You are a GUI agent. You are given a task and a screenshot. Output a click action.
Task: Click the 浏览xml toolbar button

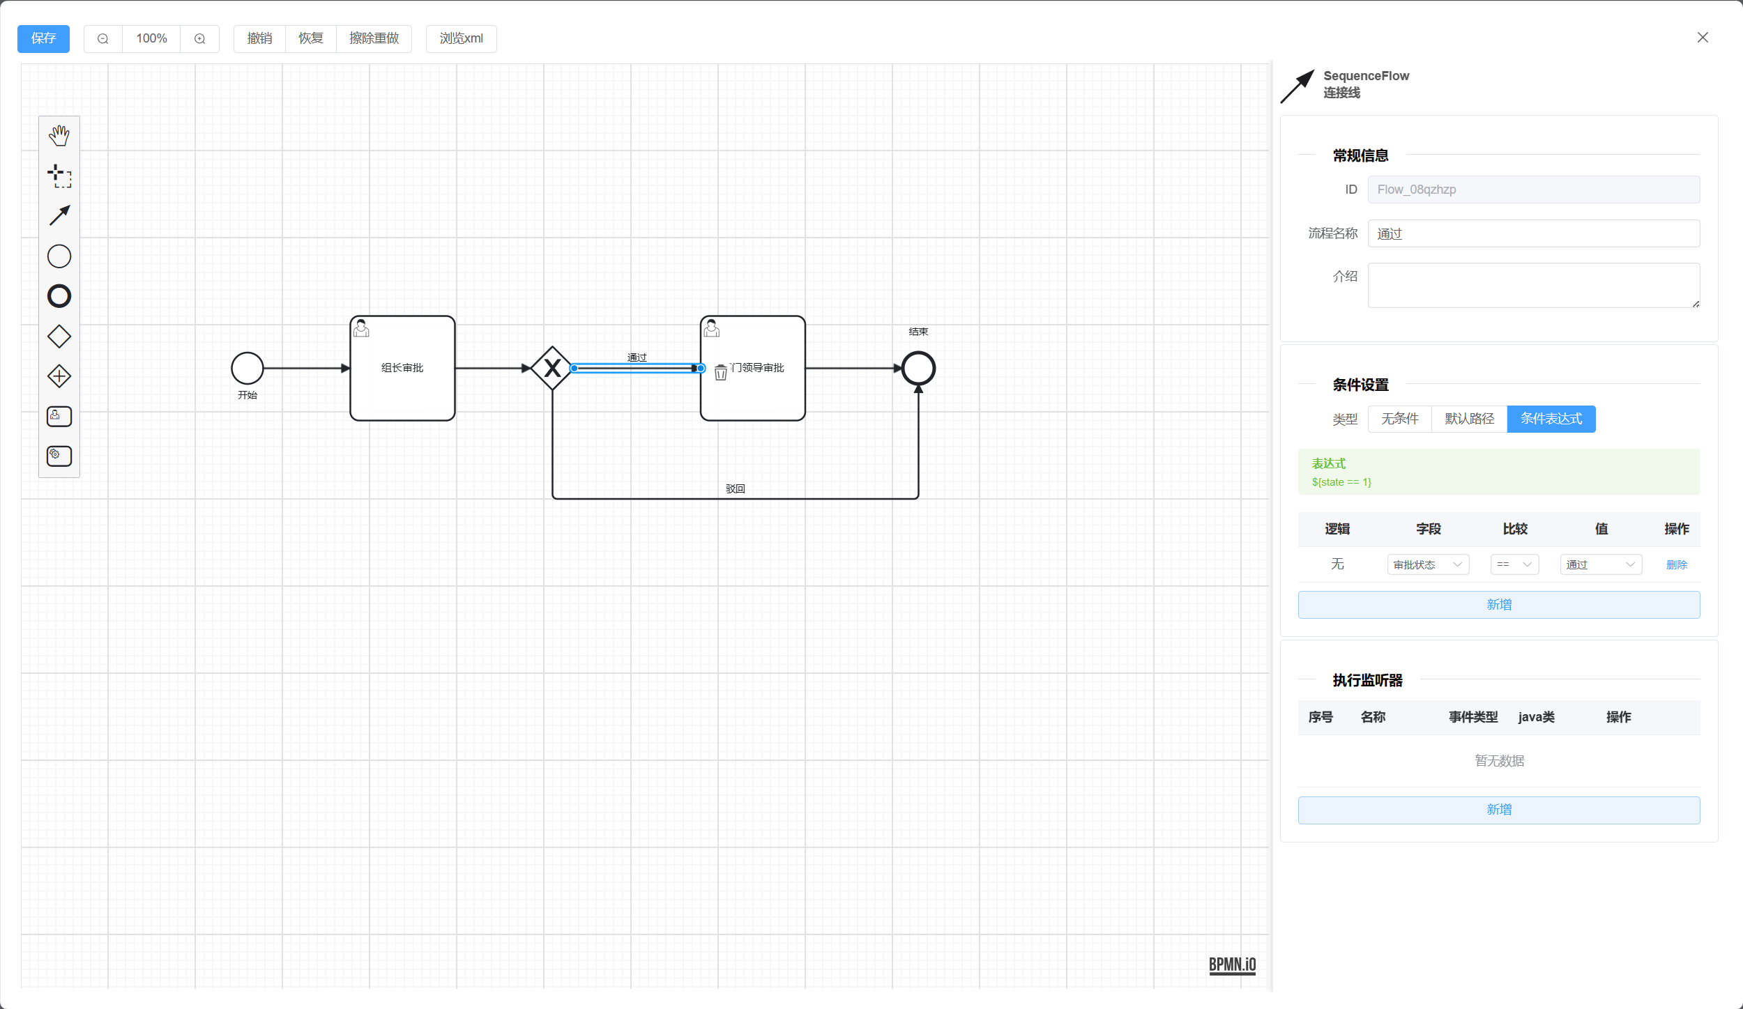461,38
